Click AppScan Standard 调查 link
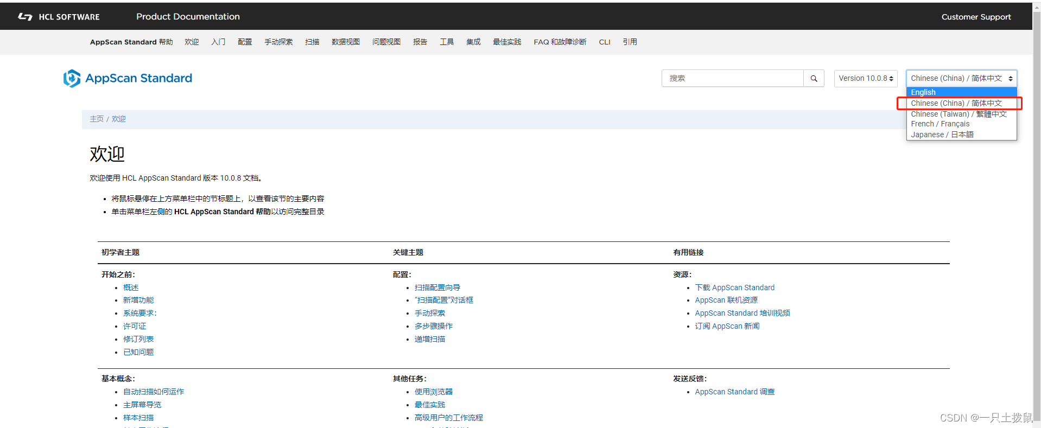 (735, 392)
